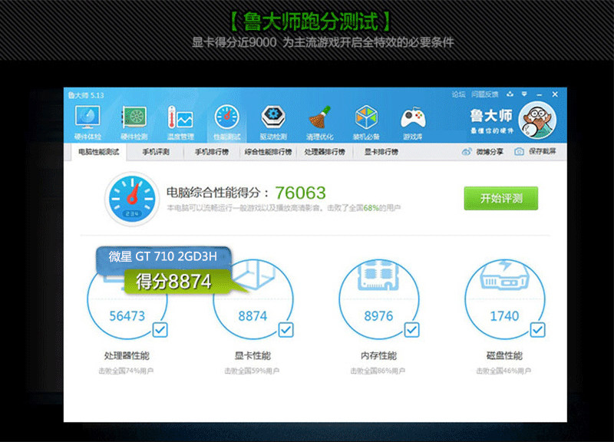Click the 处理器性能 label
This screenshot has width=614, height=442.
coord(127,355)
